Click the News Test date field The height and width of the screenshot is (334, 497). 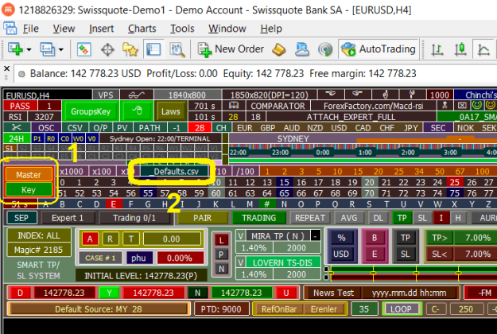(409, 293)
